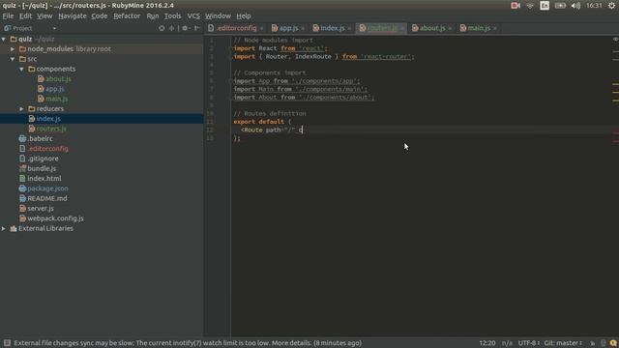Select server.js file

(41, 209)
